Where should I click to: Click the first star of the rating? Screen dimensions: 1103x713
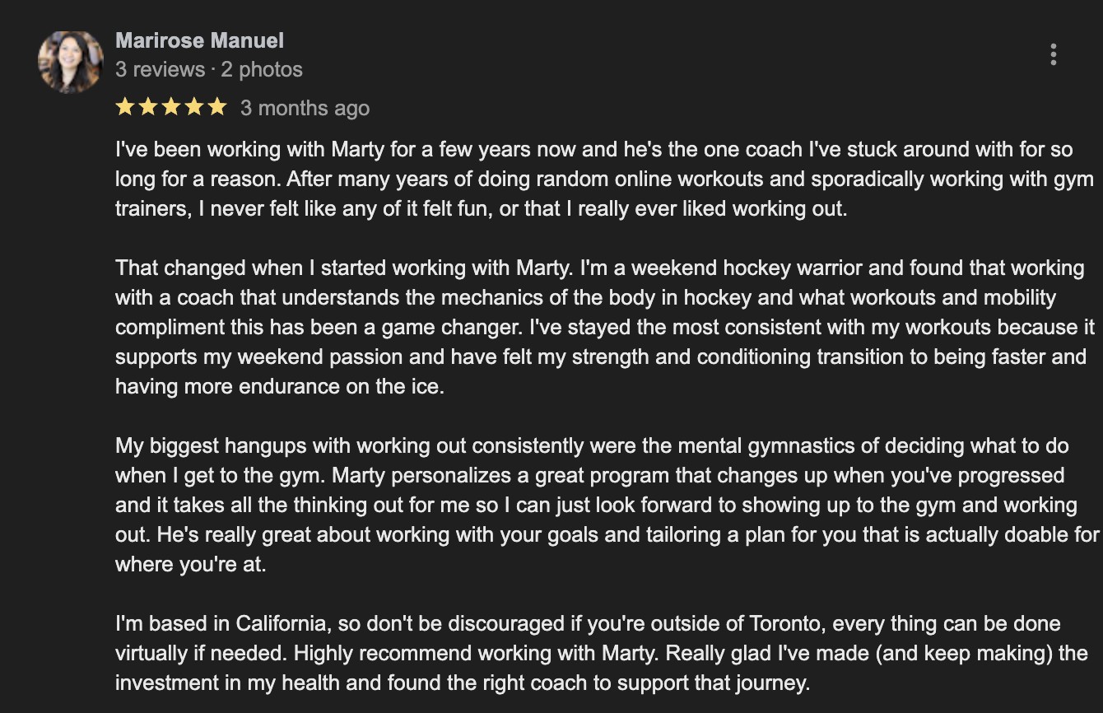coord(125,107)
